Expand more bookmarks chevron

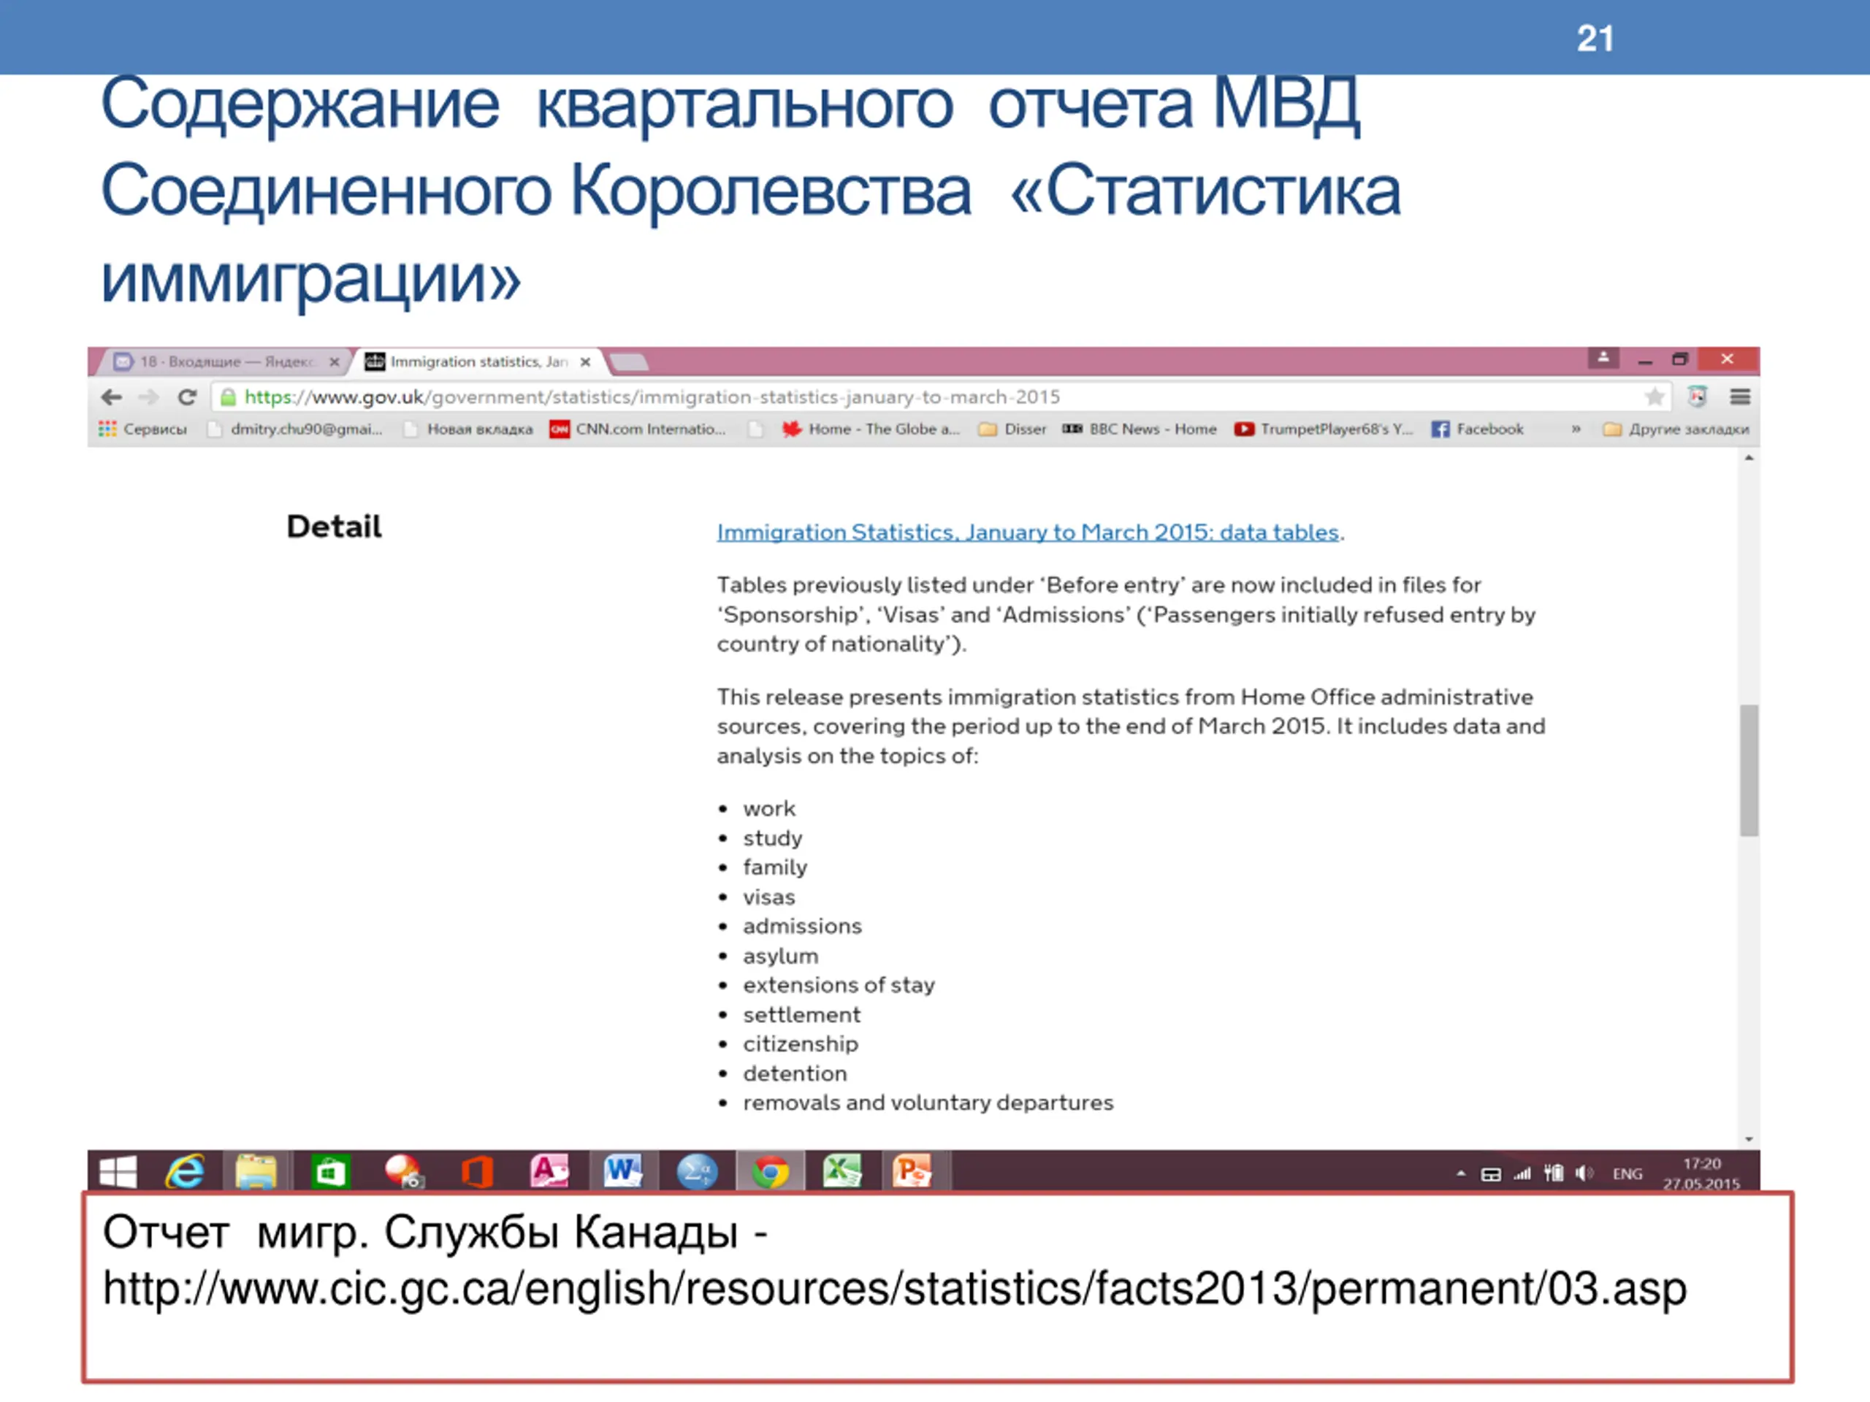[1576, 429]
